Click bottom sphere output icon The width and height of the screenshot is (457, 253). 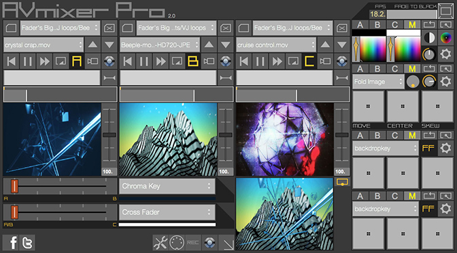[x=209, y=243]
